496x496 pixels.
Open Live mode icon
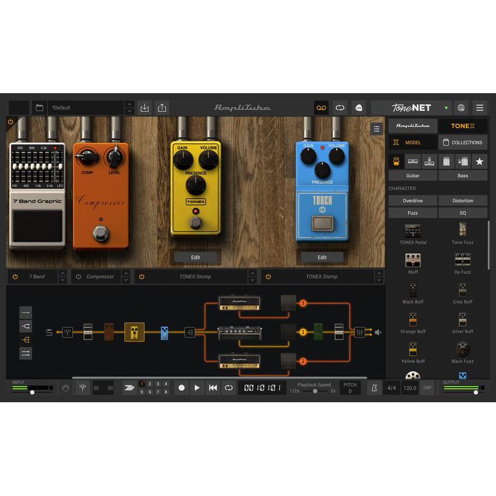point(359,108)
